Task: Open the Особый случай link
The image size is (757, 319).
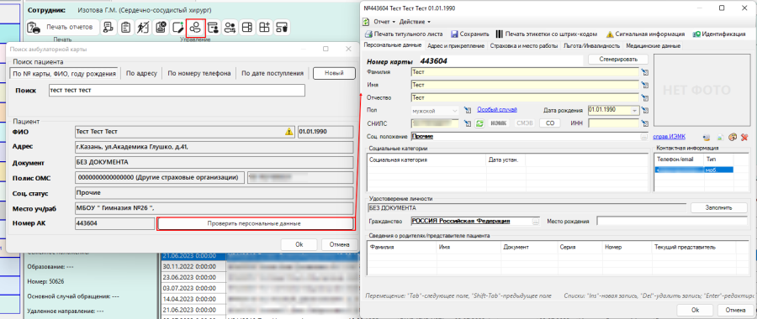Action: 497,109
